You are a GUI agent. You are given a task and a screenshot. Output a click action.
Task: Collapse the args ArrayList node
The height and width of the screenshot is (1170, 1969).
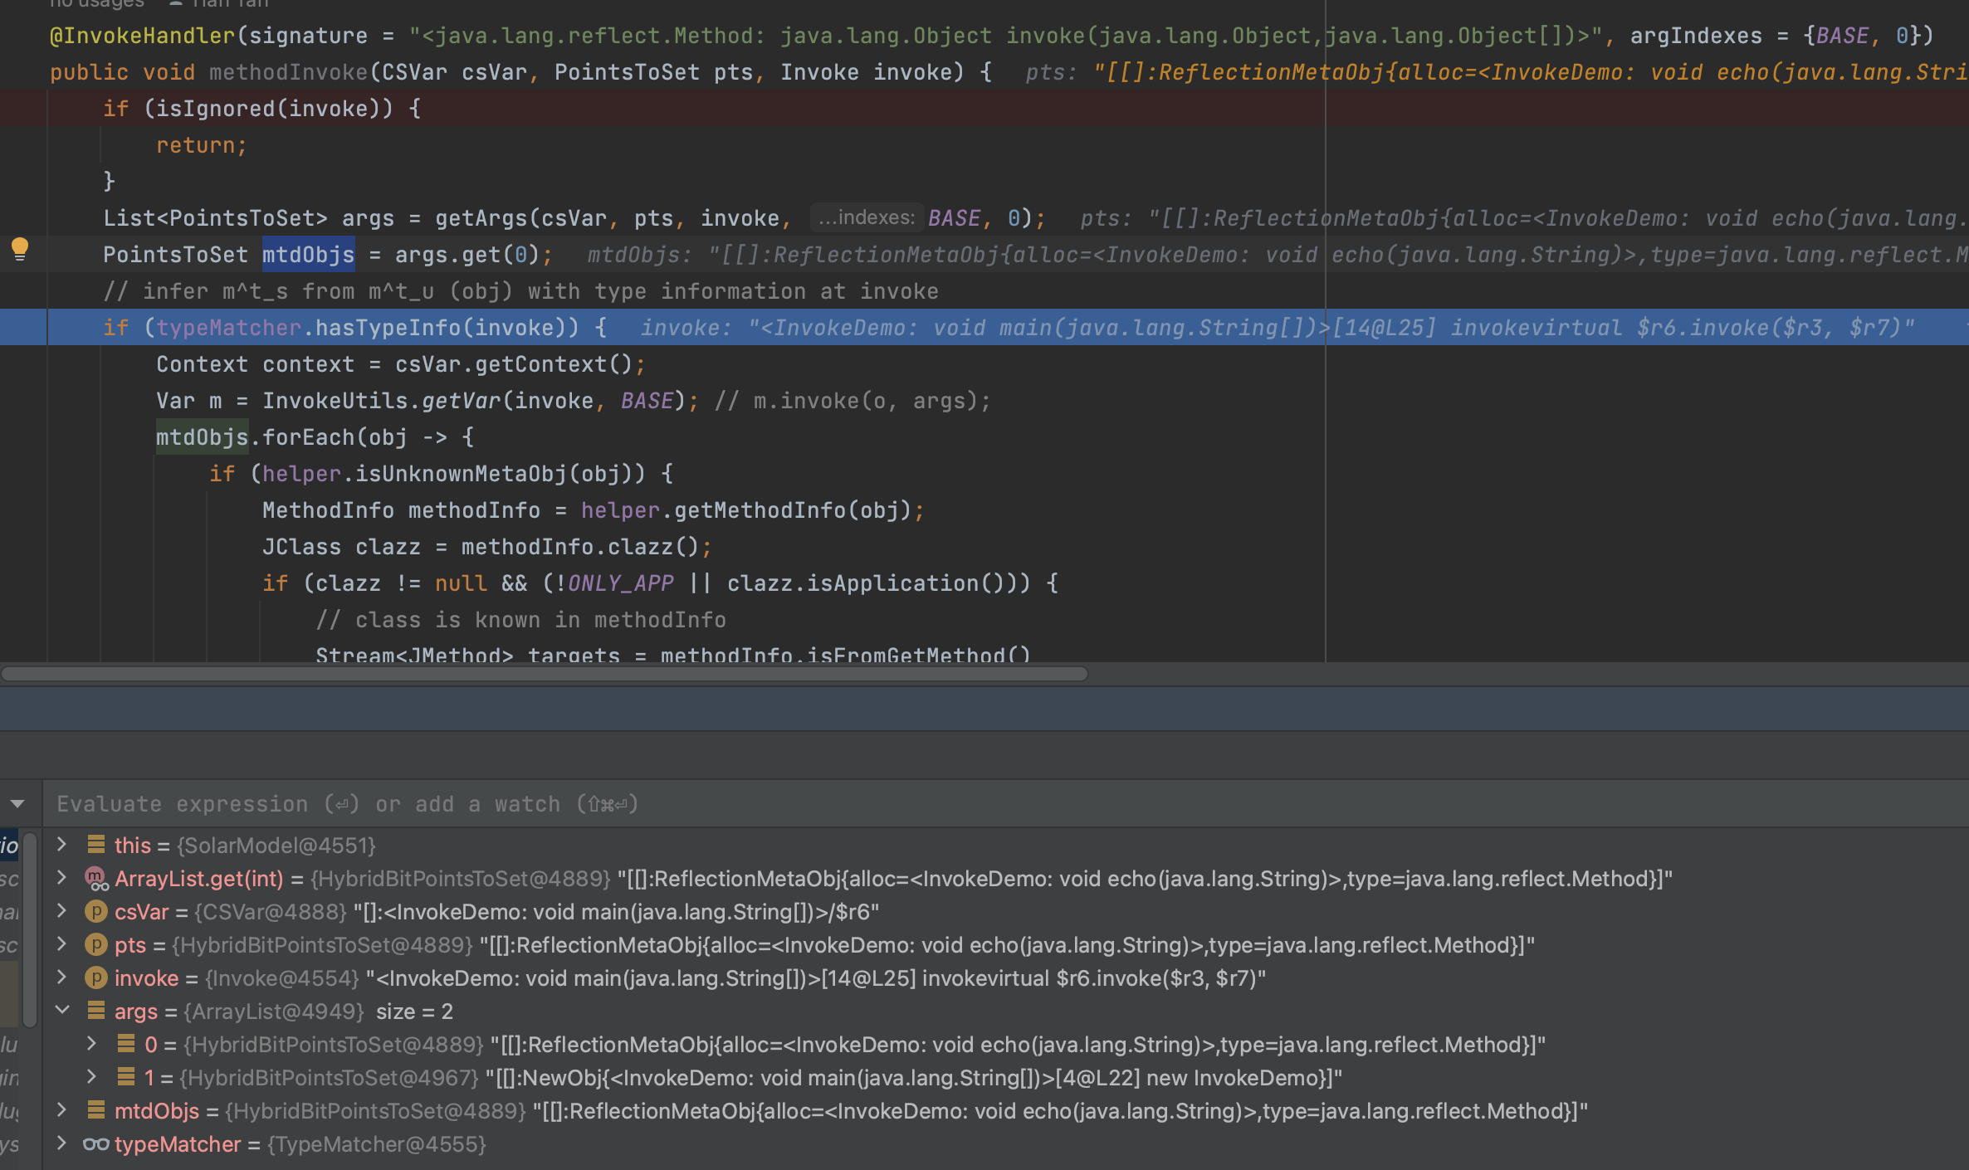tap(61, 1011)
